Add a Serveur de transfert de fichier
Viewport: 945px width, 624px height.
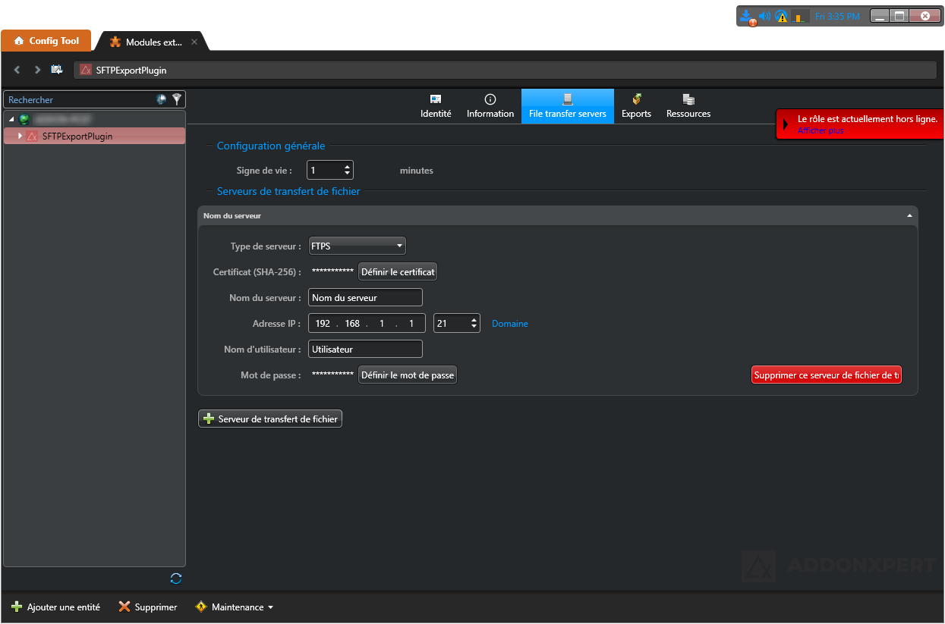coord(270,419)
